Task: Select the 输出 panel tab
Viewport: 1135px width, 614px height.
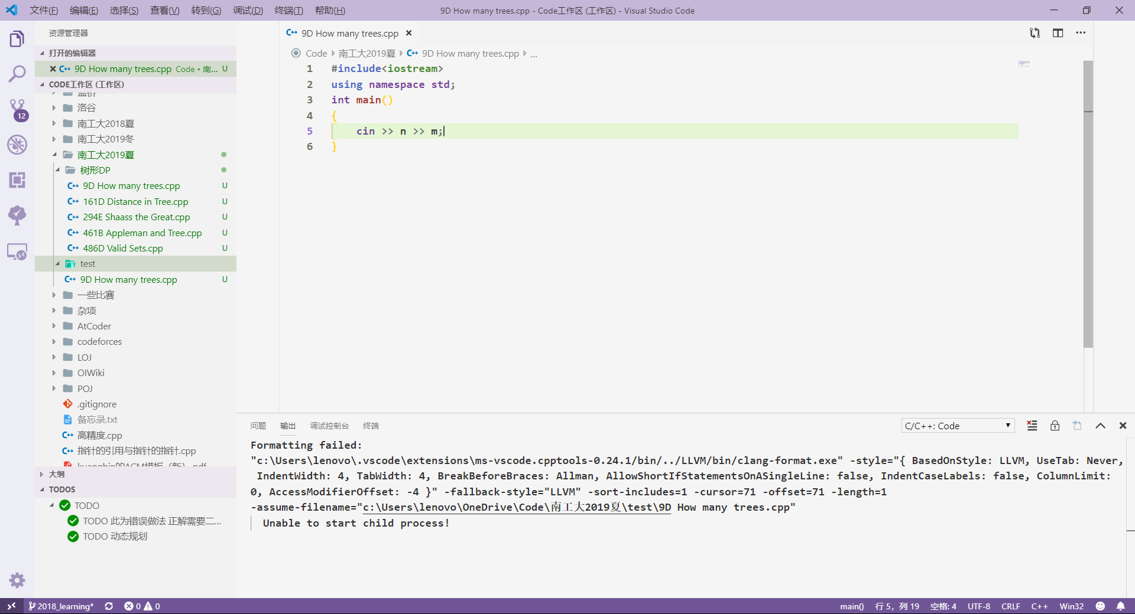Action: coord(288,426)
